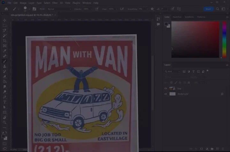Select the Lasso tool
This screenshot has height=152, width=230.
click(4, 31)
